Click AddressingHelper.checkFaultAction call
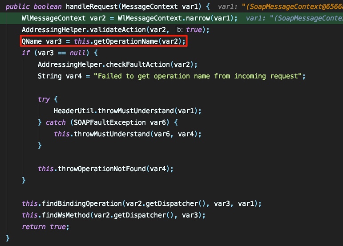 117,65
